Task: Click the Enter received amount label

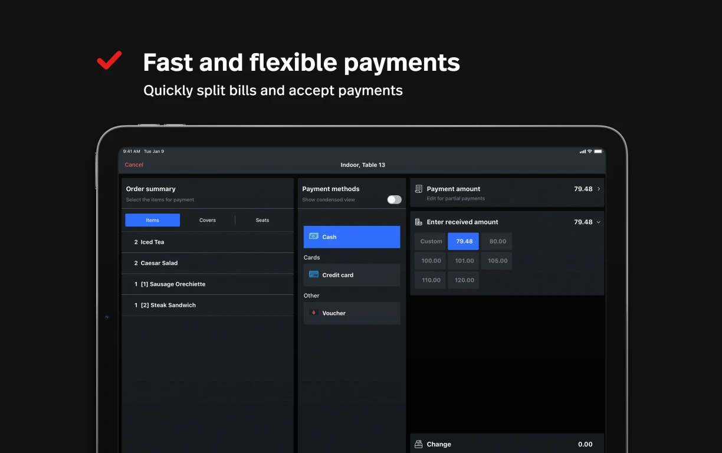Action: tap(462, 222)
